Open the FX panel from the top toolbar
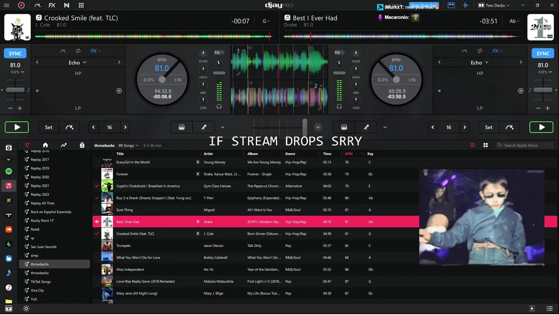Image resolution: width=559 pixels, height=314 pixels. click(x=52, y=5)
